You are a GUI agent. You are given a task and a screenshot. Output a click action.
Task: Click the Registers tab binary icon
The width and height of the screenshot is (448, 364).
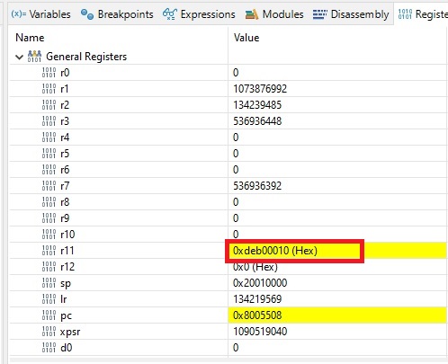pos(405,14)
